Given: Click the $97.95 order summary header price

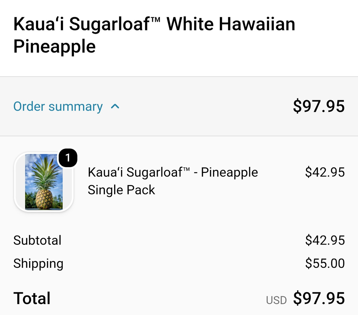Looking at the screenshot, I should pyautogui.click(x=319, y=106).
